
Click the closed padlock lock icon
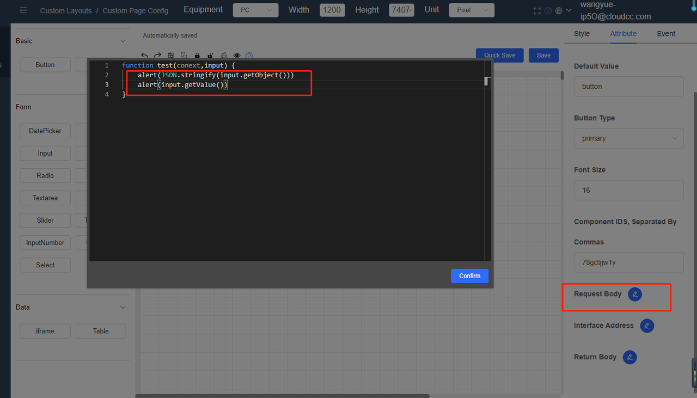197,56
